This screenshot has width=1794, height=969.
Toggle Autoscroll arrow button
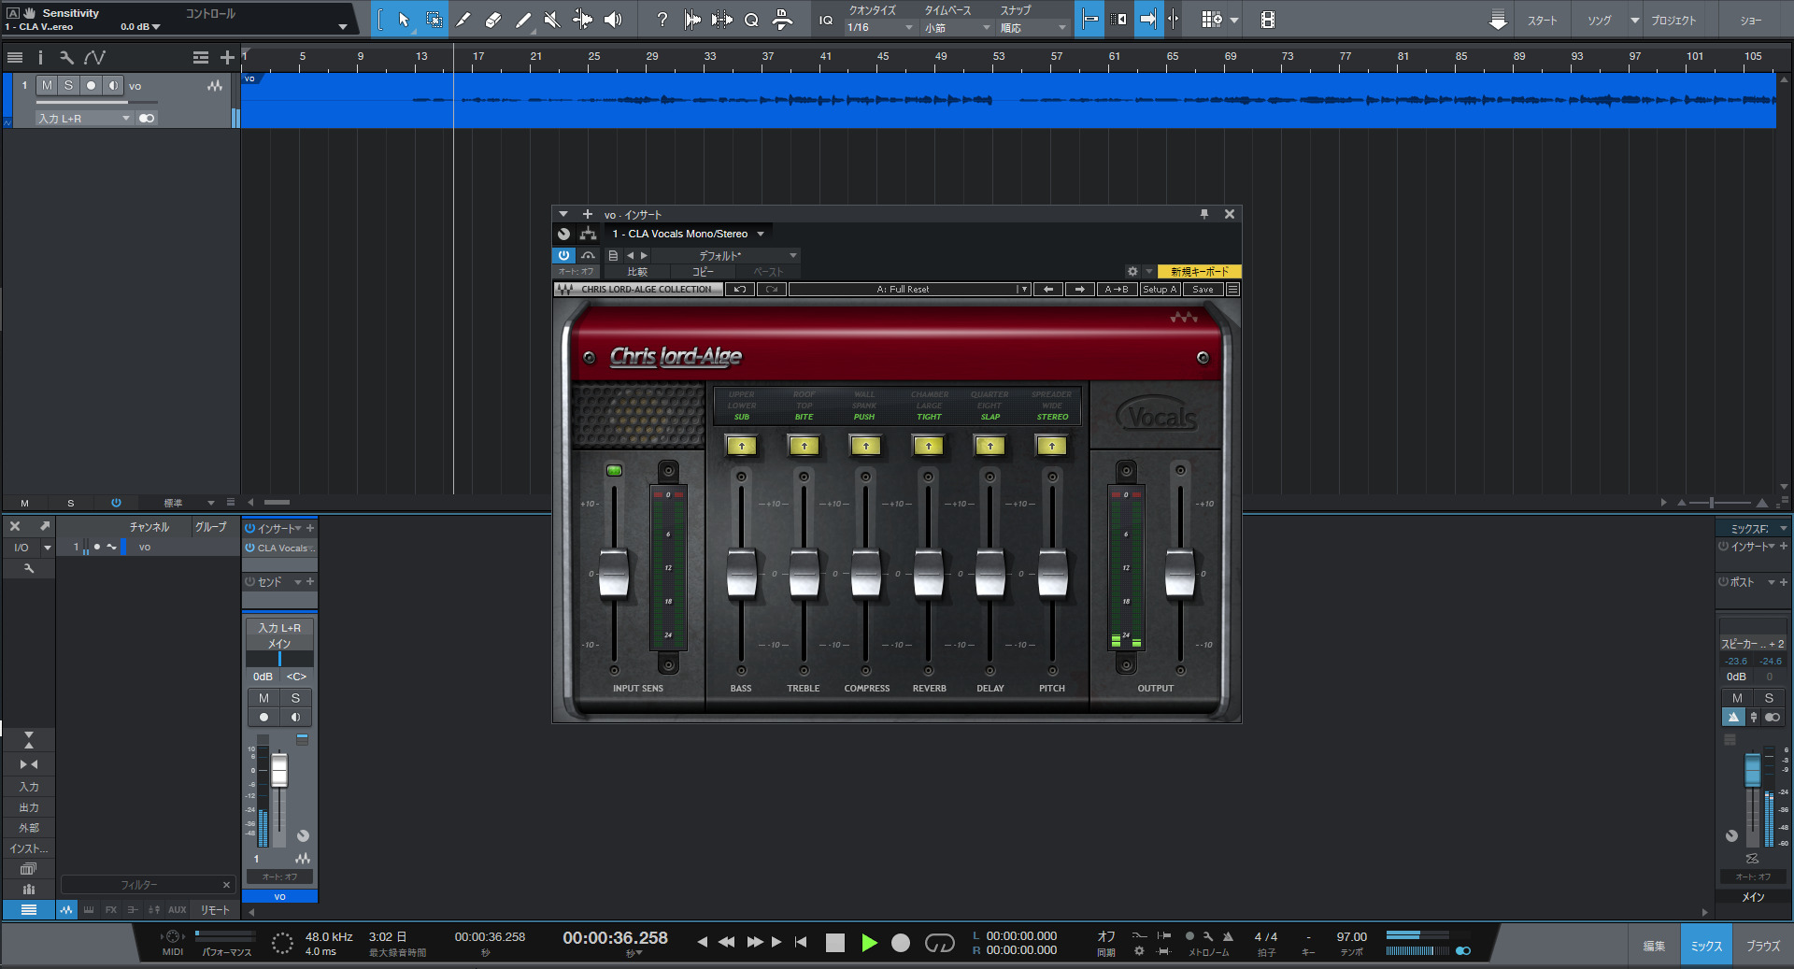(1148, 20)
